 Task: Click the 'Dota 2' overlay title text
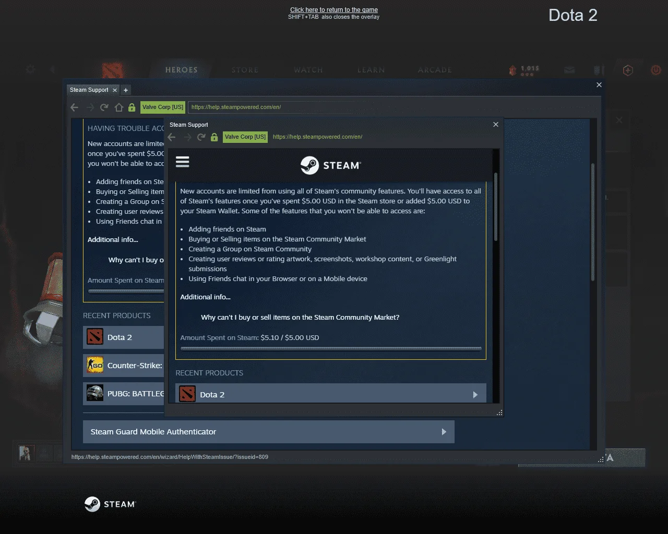573,15
